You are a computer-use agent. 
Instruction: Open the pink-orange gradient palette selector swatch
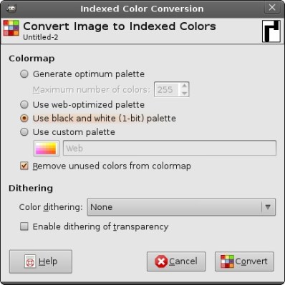pos(47,149)
